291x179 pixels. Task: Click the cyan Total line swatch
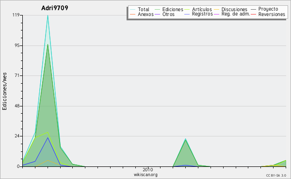point(133,9)
